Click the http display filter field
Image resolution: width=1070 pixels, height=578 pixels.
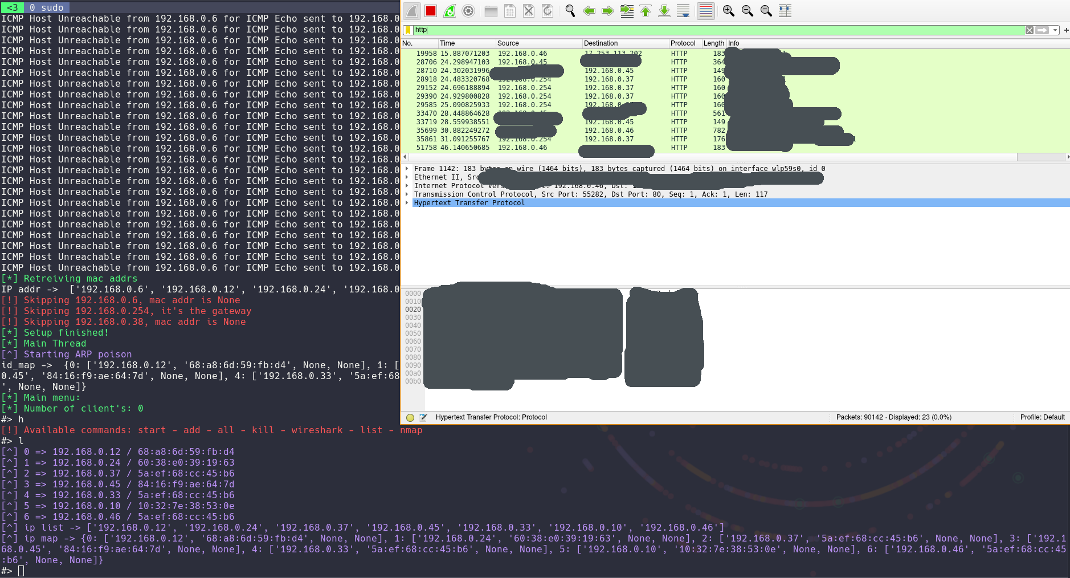click(718, 30)
